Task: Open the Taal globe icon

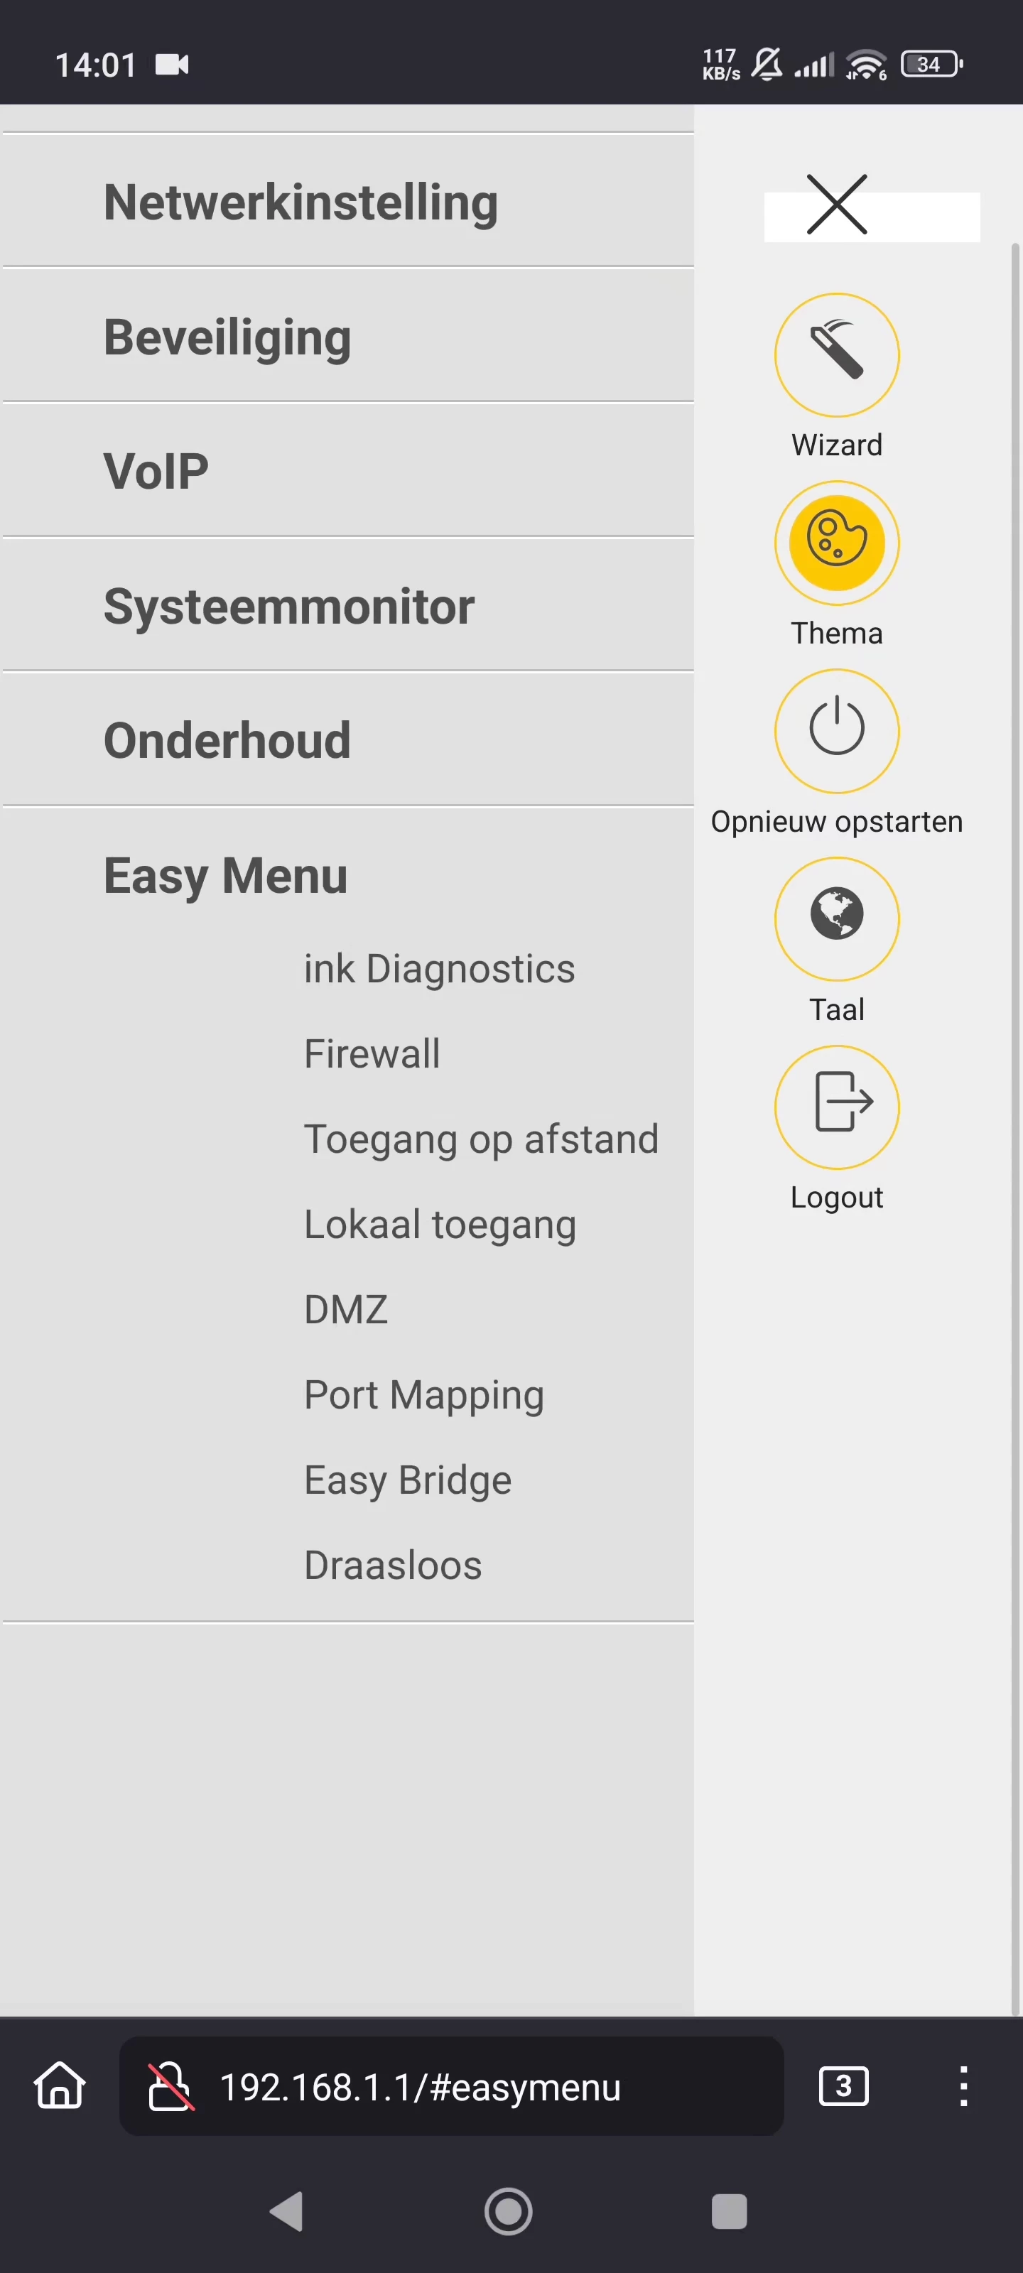Action: 837,918
